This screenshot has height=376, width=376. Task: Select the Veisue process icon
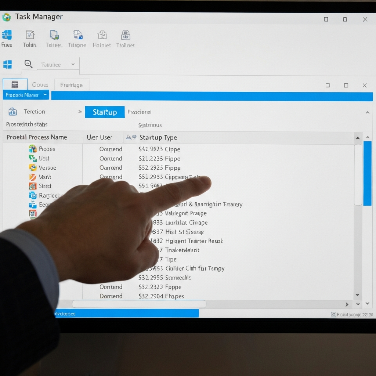(32, 167)
